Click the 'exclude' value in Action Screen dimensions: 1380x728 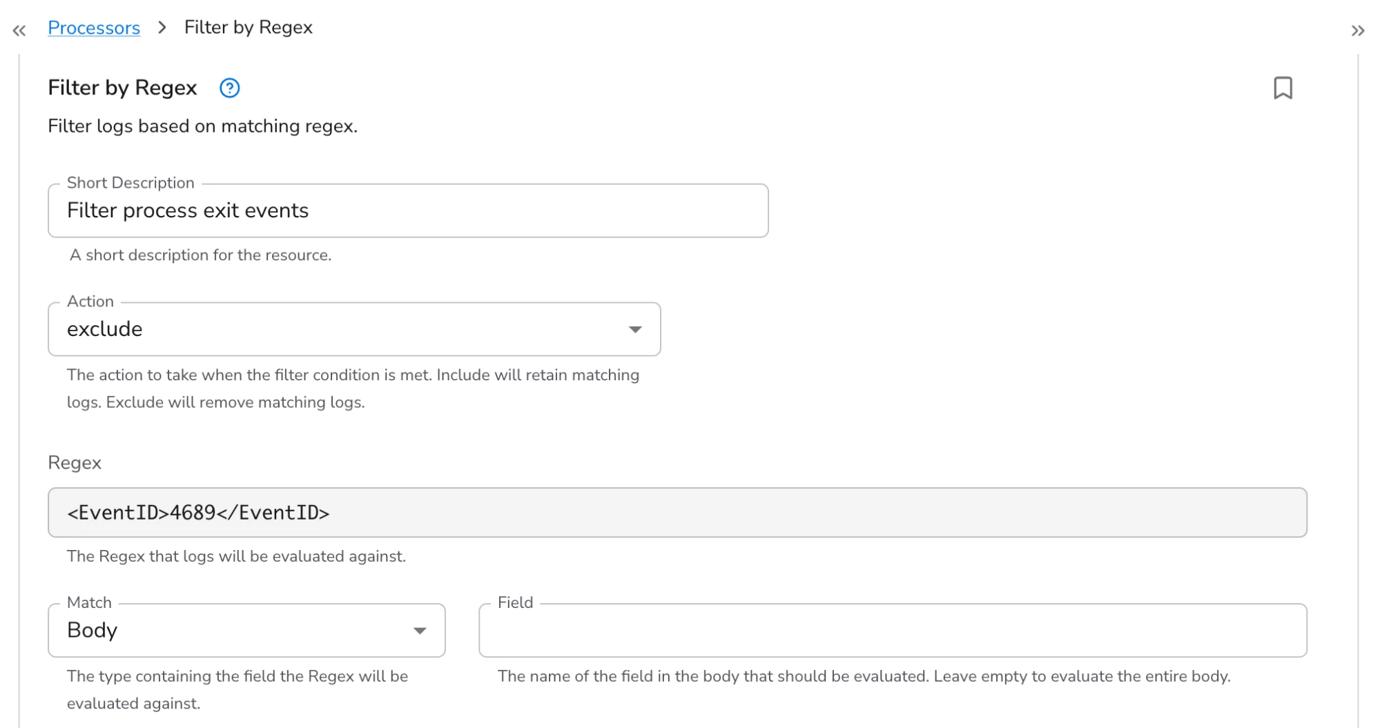click(105, 329)
